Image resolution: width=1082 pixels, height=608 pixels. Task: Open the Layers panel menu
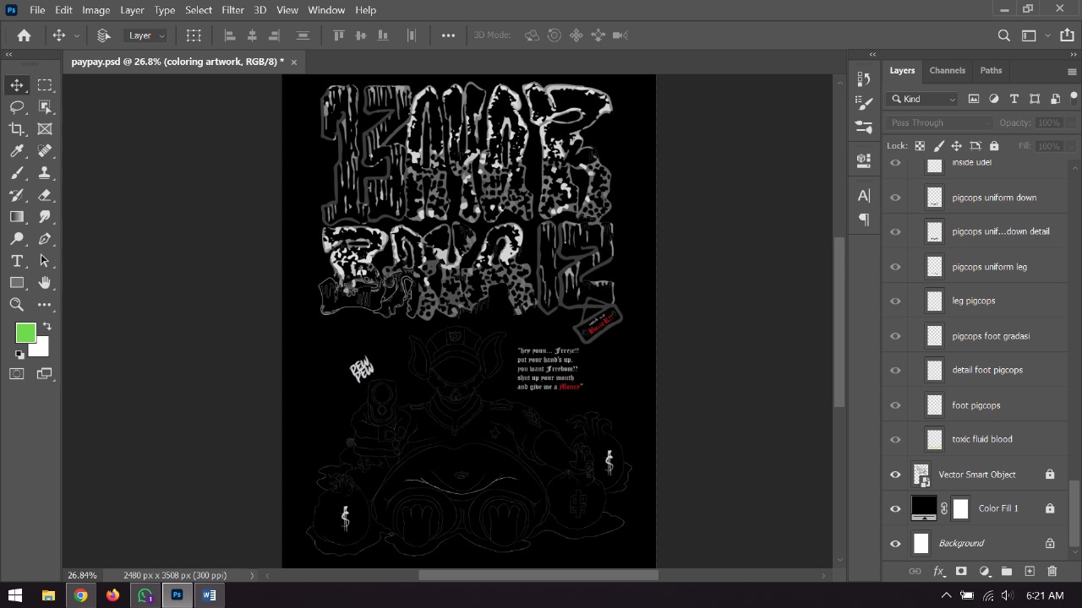point(1072,72)
